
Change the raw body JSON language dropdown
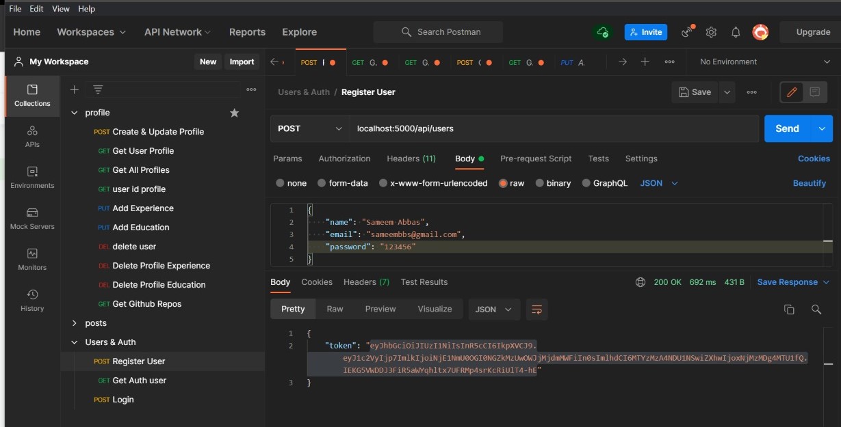tap(659, 183)
